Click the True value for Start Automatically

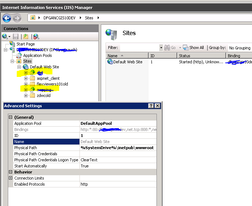pos(84,166)
